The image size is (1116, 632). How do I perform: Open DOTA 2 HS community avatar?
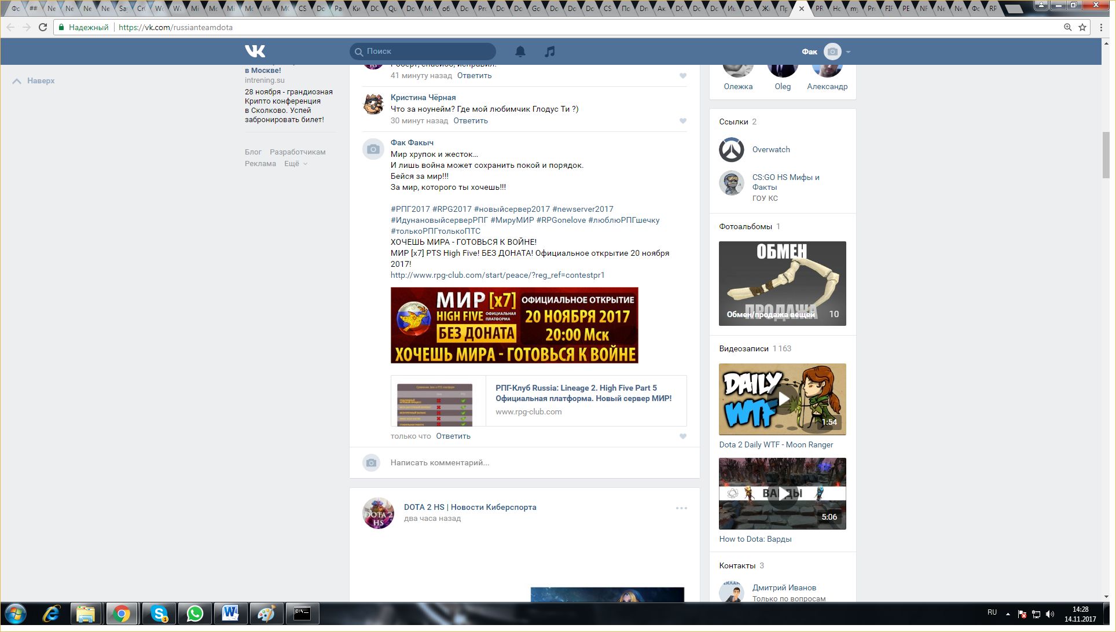coord(378,513)
